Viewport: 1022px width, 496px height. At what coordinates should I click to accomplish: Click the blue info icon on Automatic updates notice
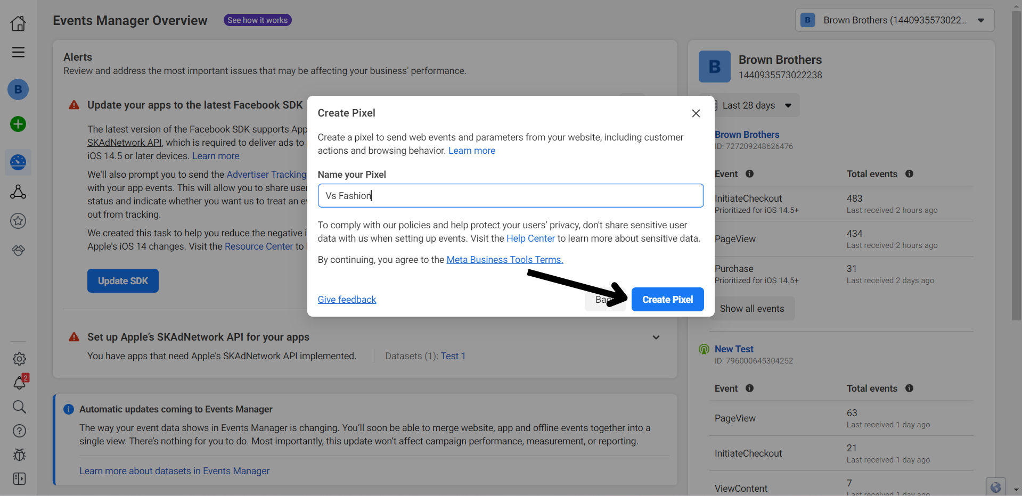pyautogui.click(x=69, y=409)
